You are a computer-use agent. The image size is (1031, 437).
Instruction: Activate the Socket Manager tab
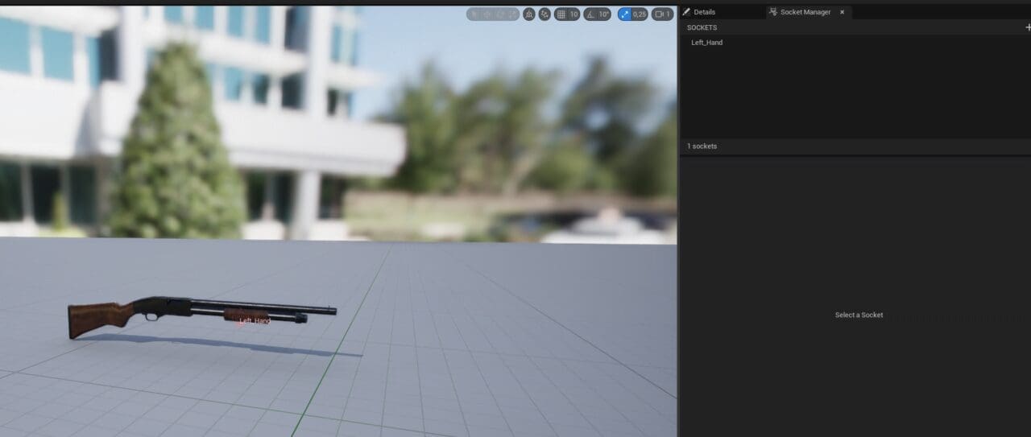tap(805, 12)
